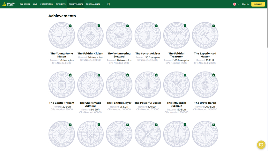Open the search magnifier icon
Screen dimensions: 268x151
pos(109,4)
